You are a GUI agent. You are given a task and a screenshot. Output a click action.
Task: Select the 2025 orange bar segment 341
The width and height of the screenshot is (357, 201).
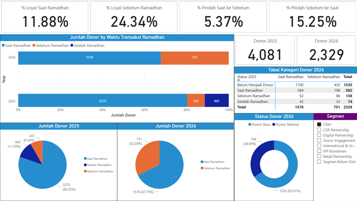pyautogui.click(x=196, y=100)
